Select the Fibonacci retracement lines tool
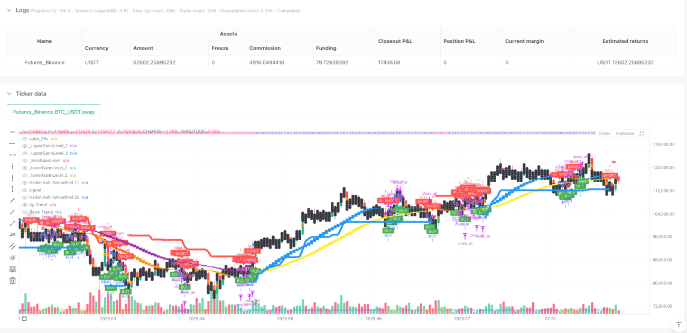The height and width of the screenshot is (333, 687). pyautogui.click(x=13, y=269)
